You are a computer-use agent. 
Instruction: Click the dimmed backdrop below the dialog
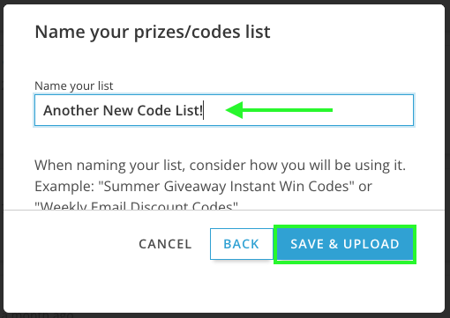(x=225, y=315)
